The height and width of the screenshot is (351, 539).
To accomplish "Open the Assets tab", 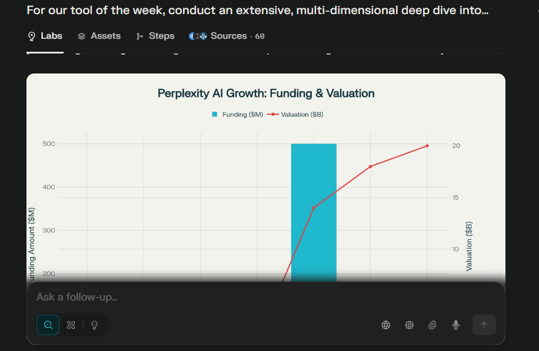I will coord(99,36).
